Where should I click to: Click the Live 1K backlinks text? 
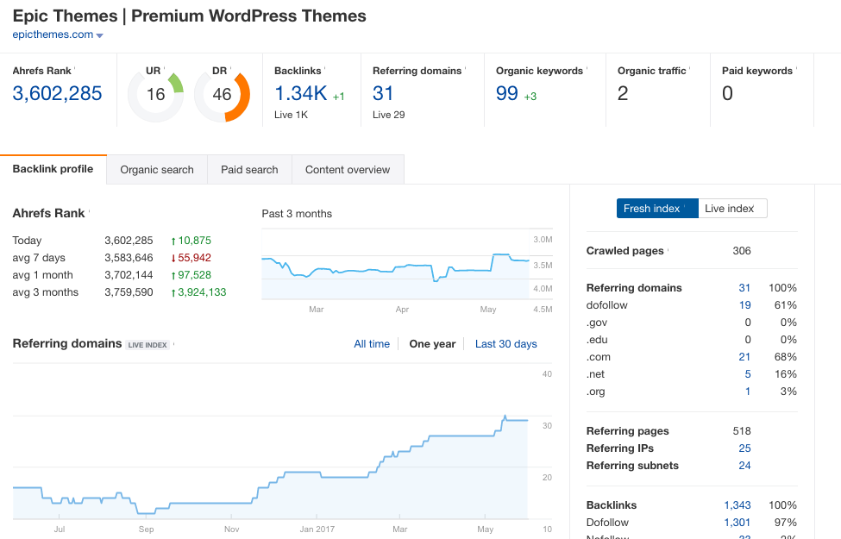292,115
